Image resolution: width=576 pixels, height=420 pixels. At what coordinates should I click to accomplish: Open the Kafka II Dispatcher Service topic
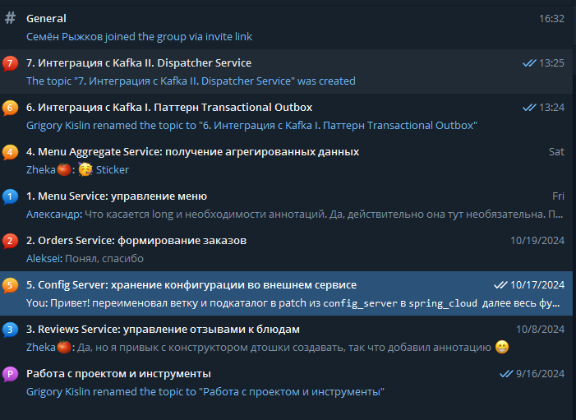click(139, 63)
